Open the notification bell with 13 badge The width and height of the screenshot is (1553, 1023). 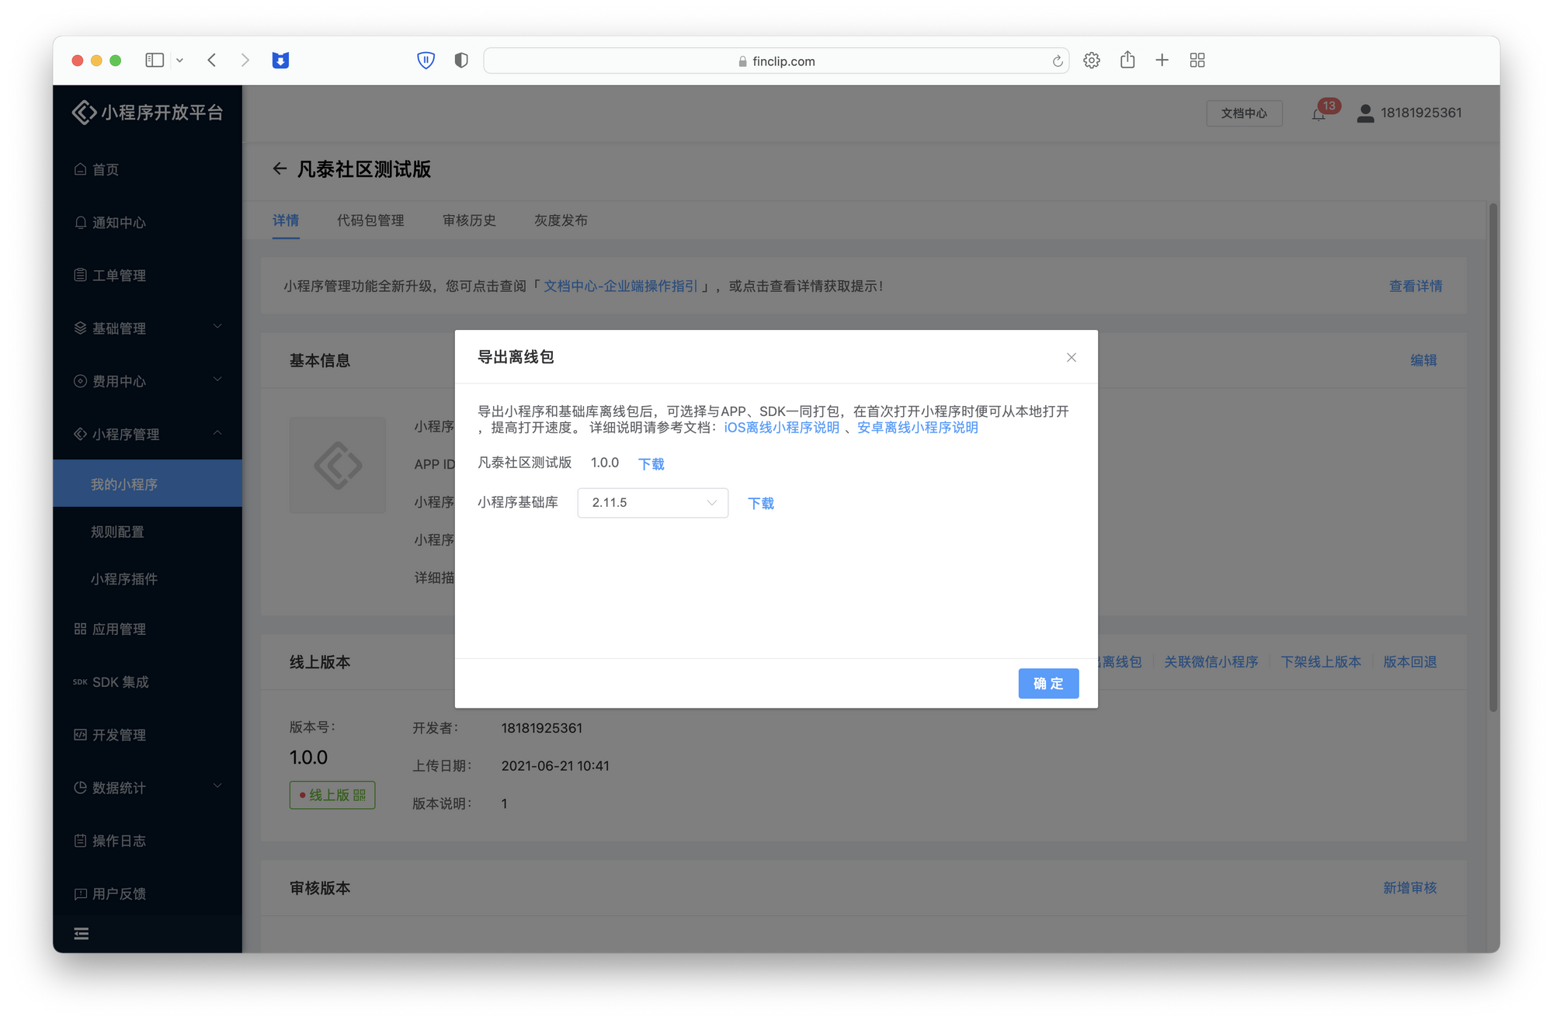[x=1319, y=114]
